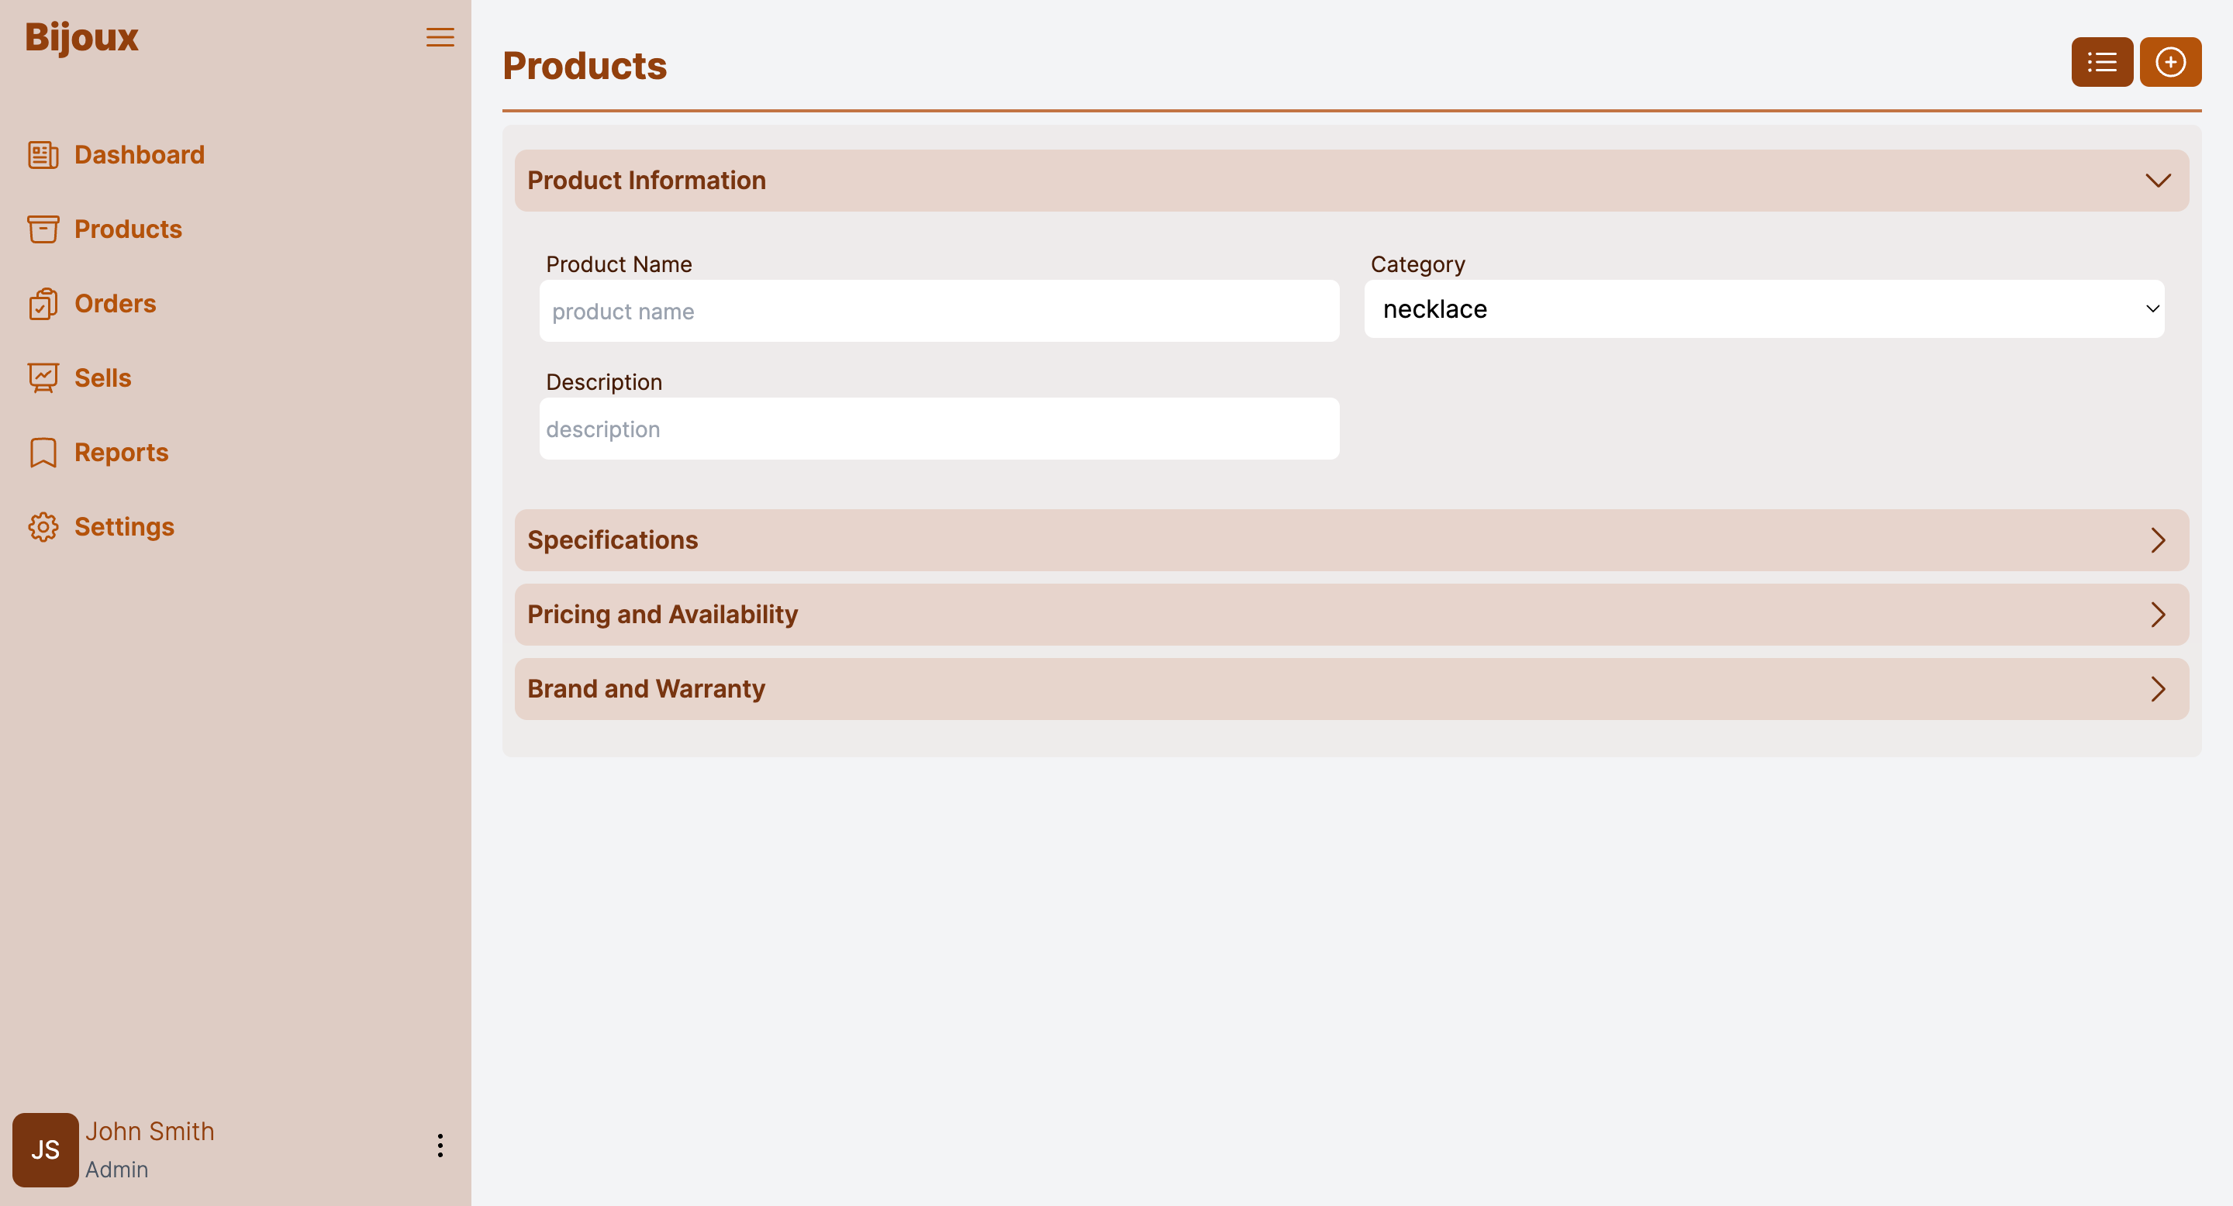The image size is (2233, 1206).
Task: Toggle the sidebar hamburger menu
Action: pyautogui.click(x=440, y=37)
